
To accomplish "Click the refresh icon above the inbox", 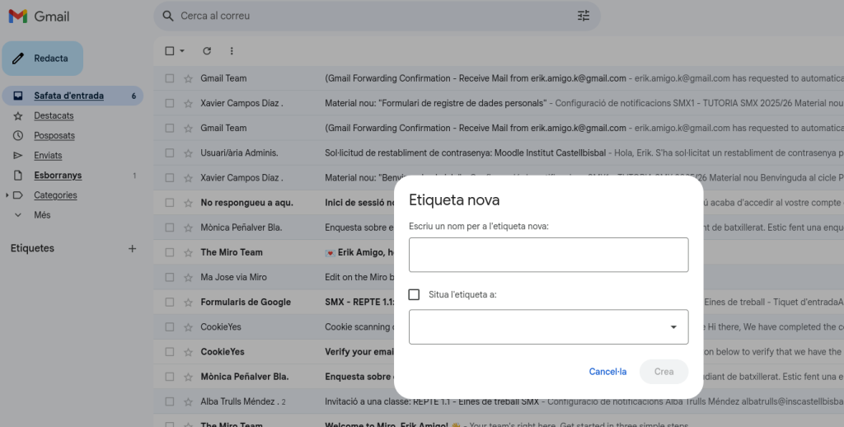I will (x=207, y=51).
